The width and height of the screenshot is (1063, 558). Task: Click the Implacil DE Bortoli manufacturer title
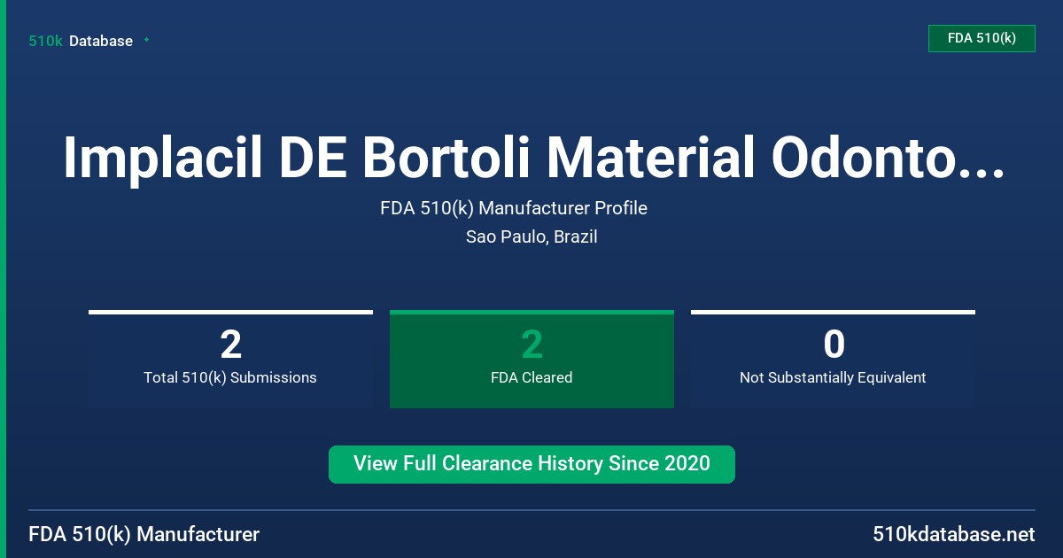pos(533,158)
